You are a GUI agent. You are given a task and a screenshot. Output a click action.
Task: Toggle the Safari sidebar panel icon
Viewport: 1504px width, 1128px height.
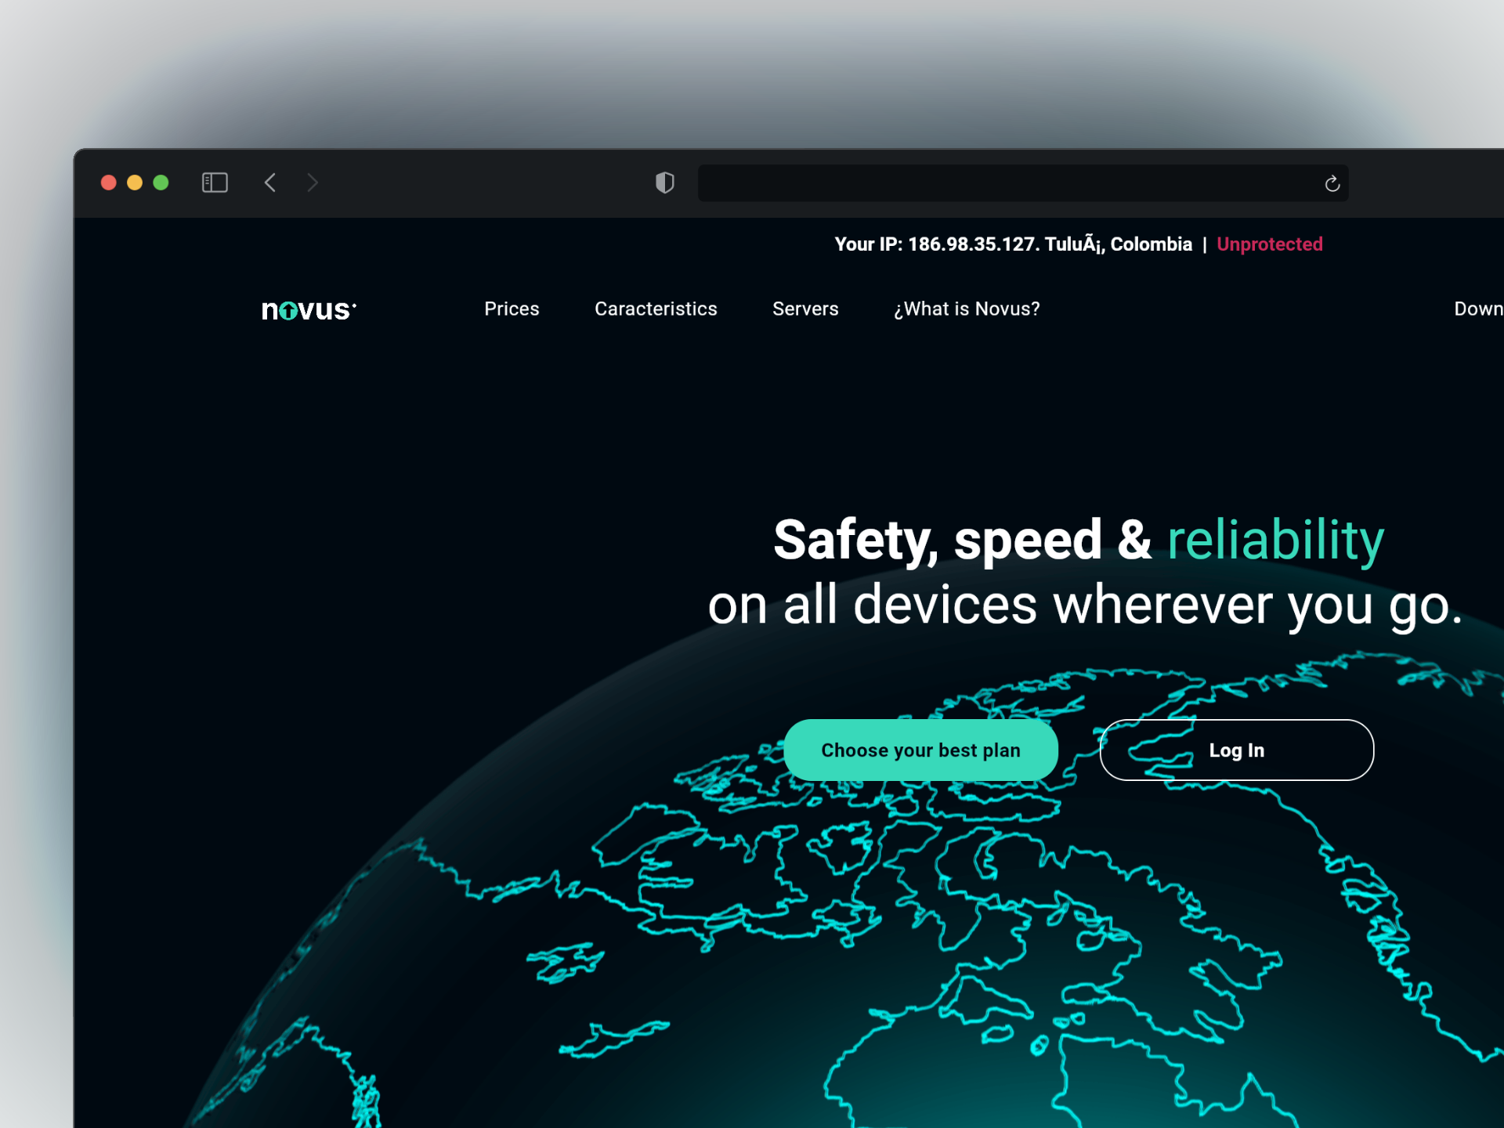click(x=214, y=183)
